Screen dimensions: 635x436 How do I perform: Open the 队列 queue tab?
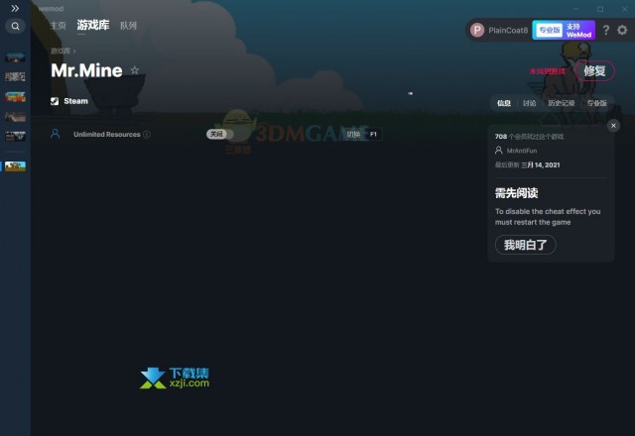pos(128,26)
